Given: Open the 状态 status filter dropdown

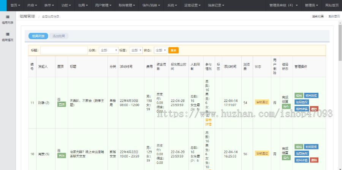Looking at the screenshot, I should (x=160, y=50).
